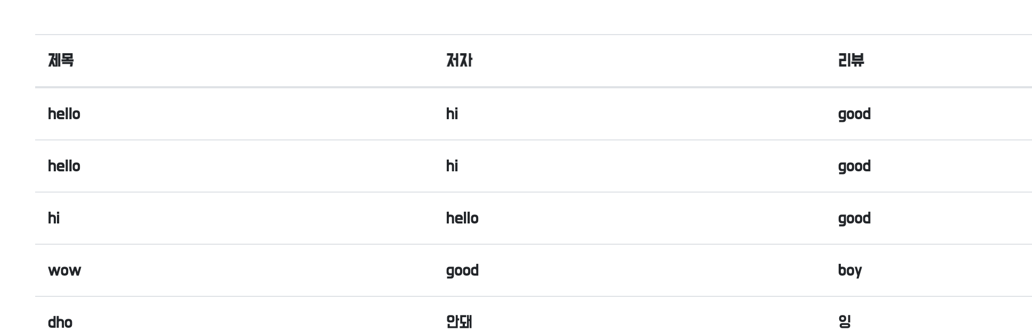Click 'hi' author in second data row
Screen dimensions: 1032x332
pyautogui.click(x=452, y=166)
